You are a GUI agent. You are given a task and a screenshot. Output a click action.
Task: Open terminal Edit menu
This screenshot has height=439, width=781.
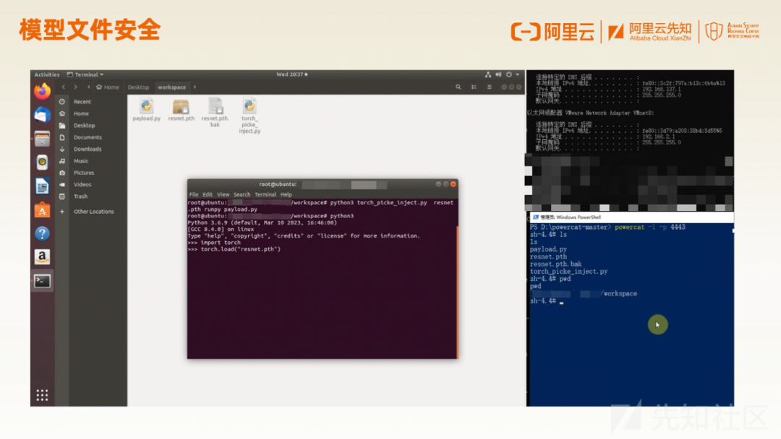click(x=208, y=194)
